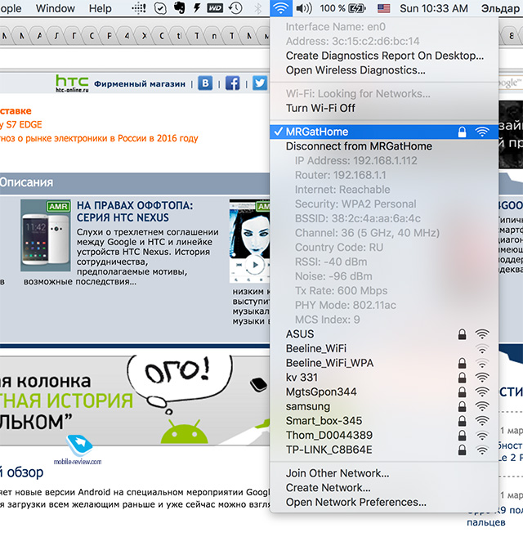Click the lock icon beside ASUS network

(x=462, y=334)
